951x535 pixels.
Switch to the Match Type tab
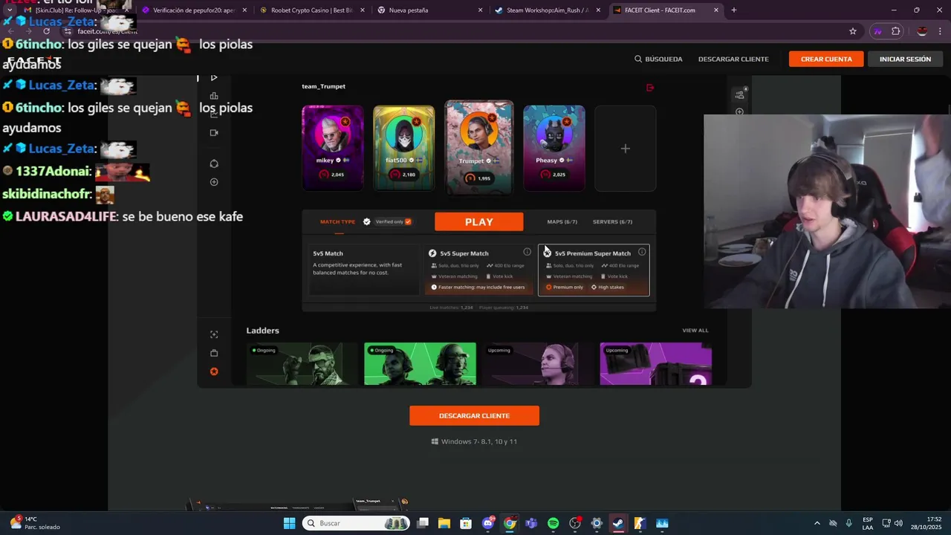(337, 221)
